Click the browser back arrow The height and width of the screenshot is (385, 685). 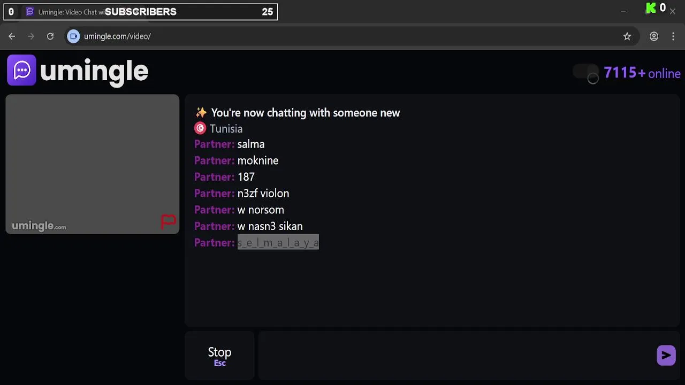coord(12,36)
